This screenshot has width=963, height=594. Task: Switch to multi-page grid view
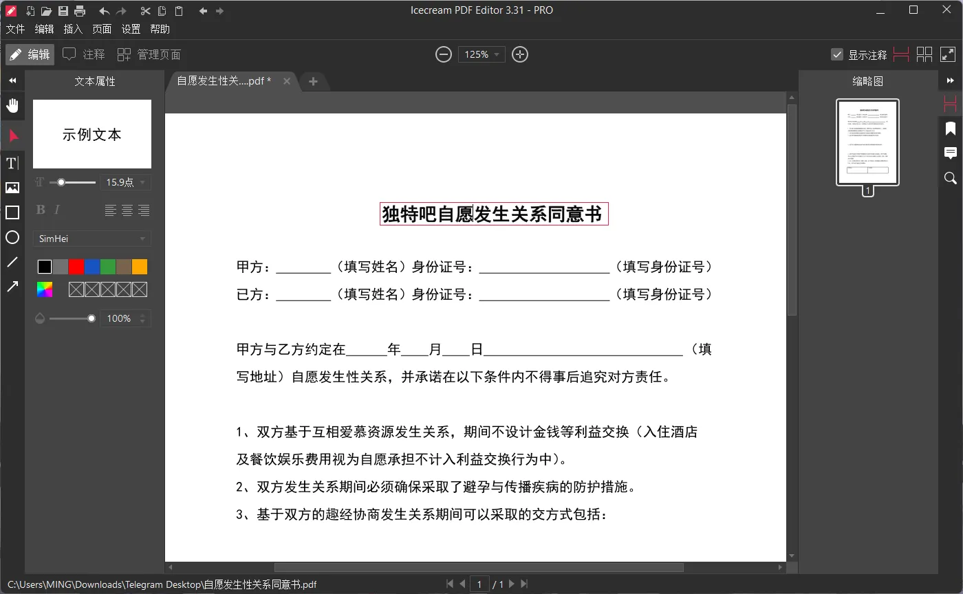click(924, 54)
